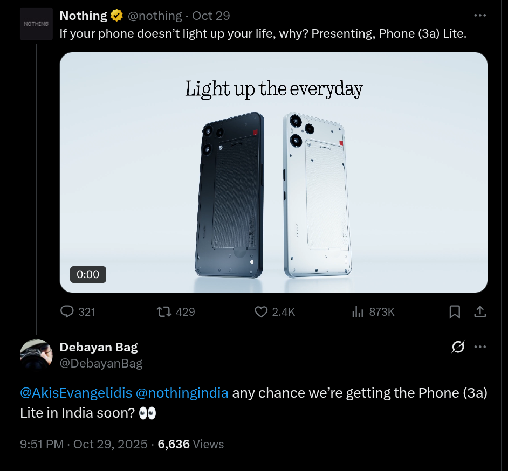Open the @AkisEvangelidis mention
Viewport: 508px width, 471px height.
[x=76, y=392]
